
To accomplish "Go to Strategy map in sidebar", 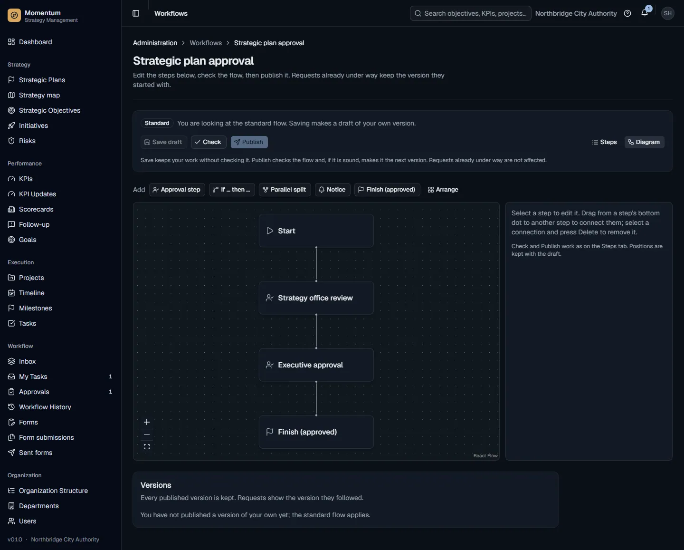I will (x=60, y=95).
